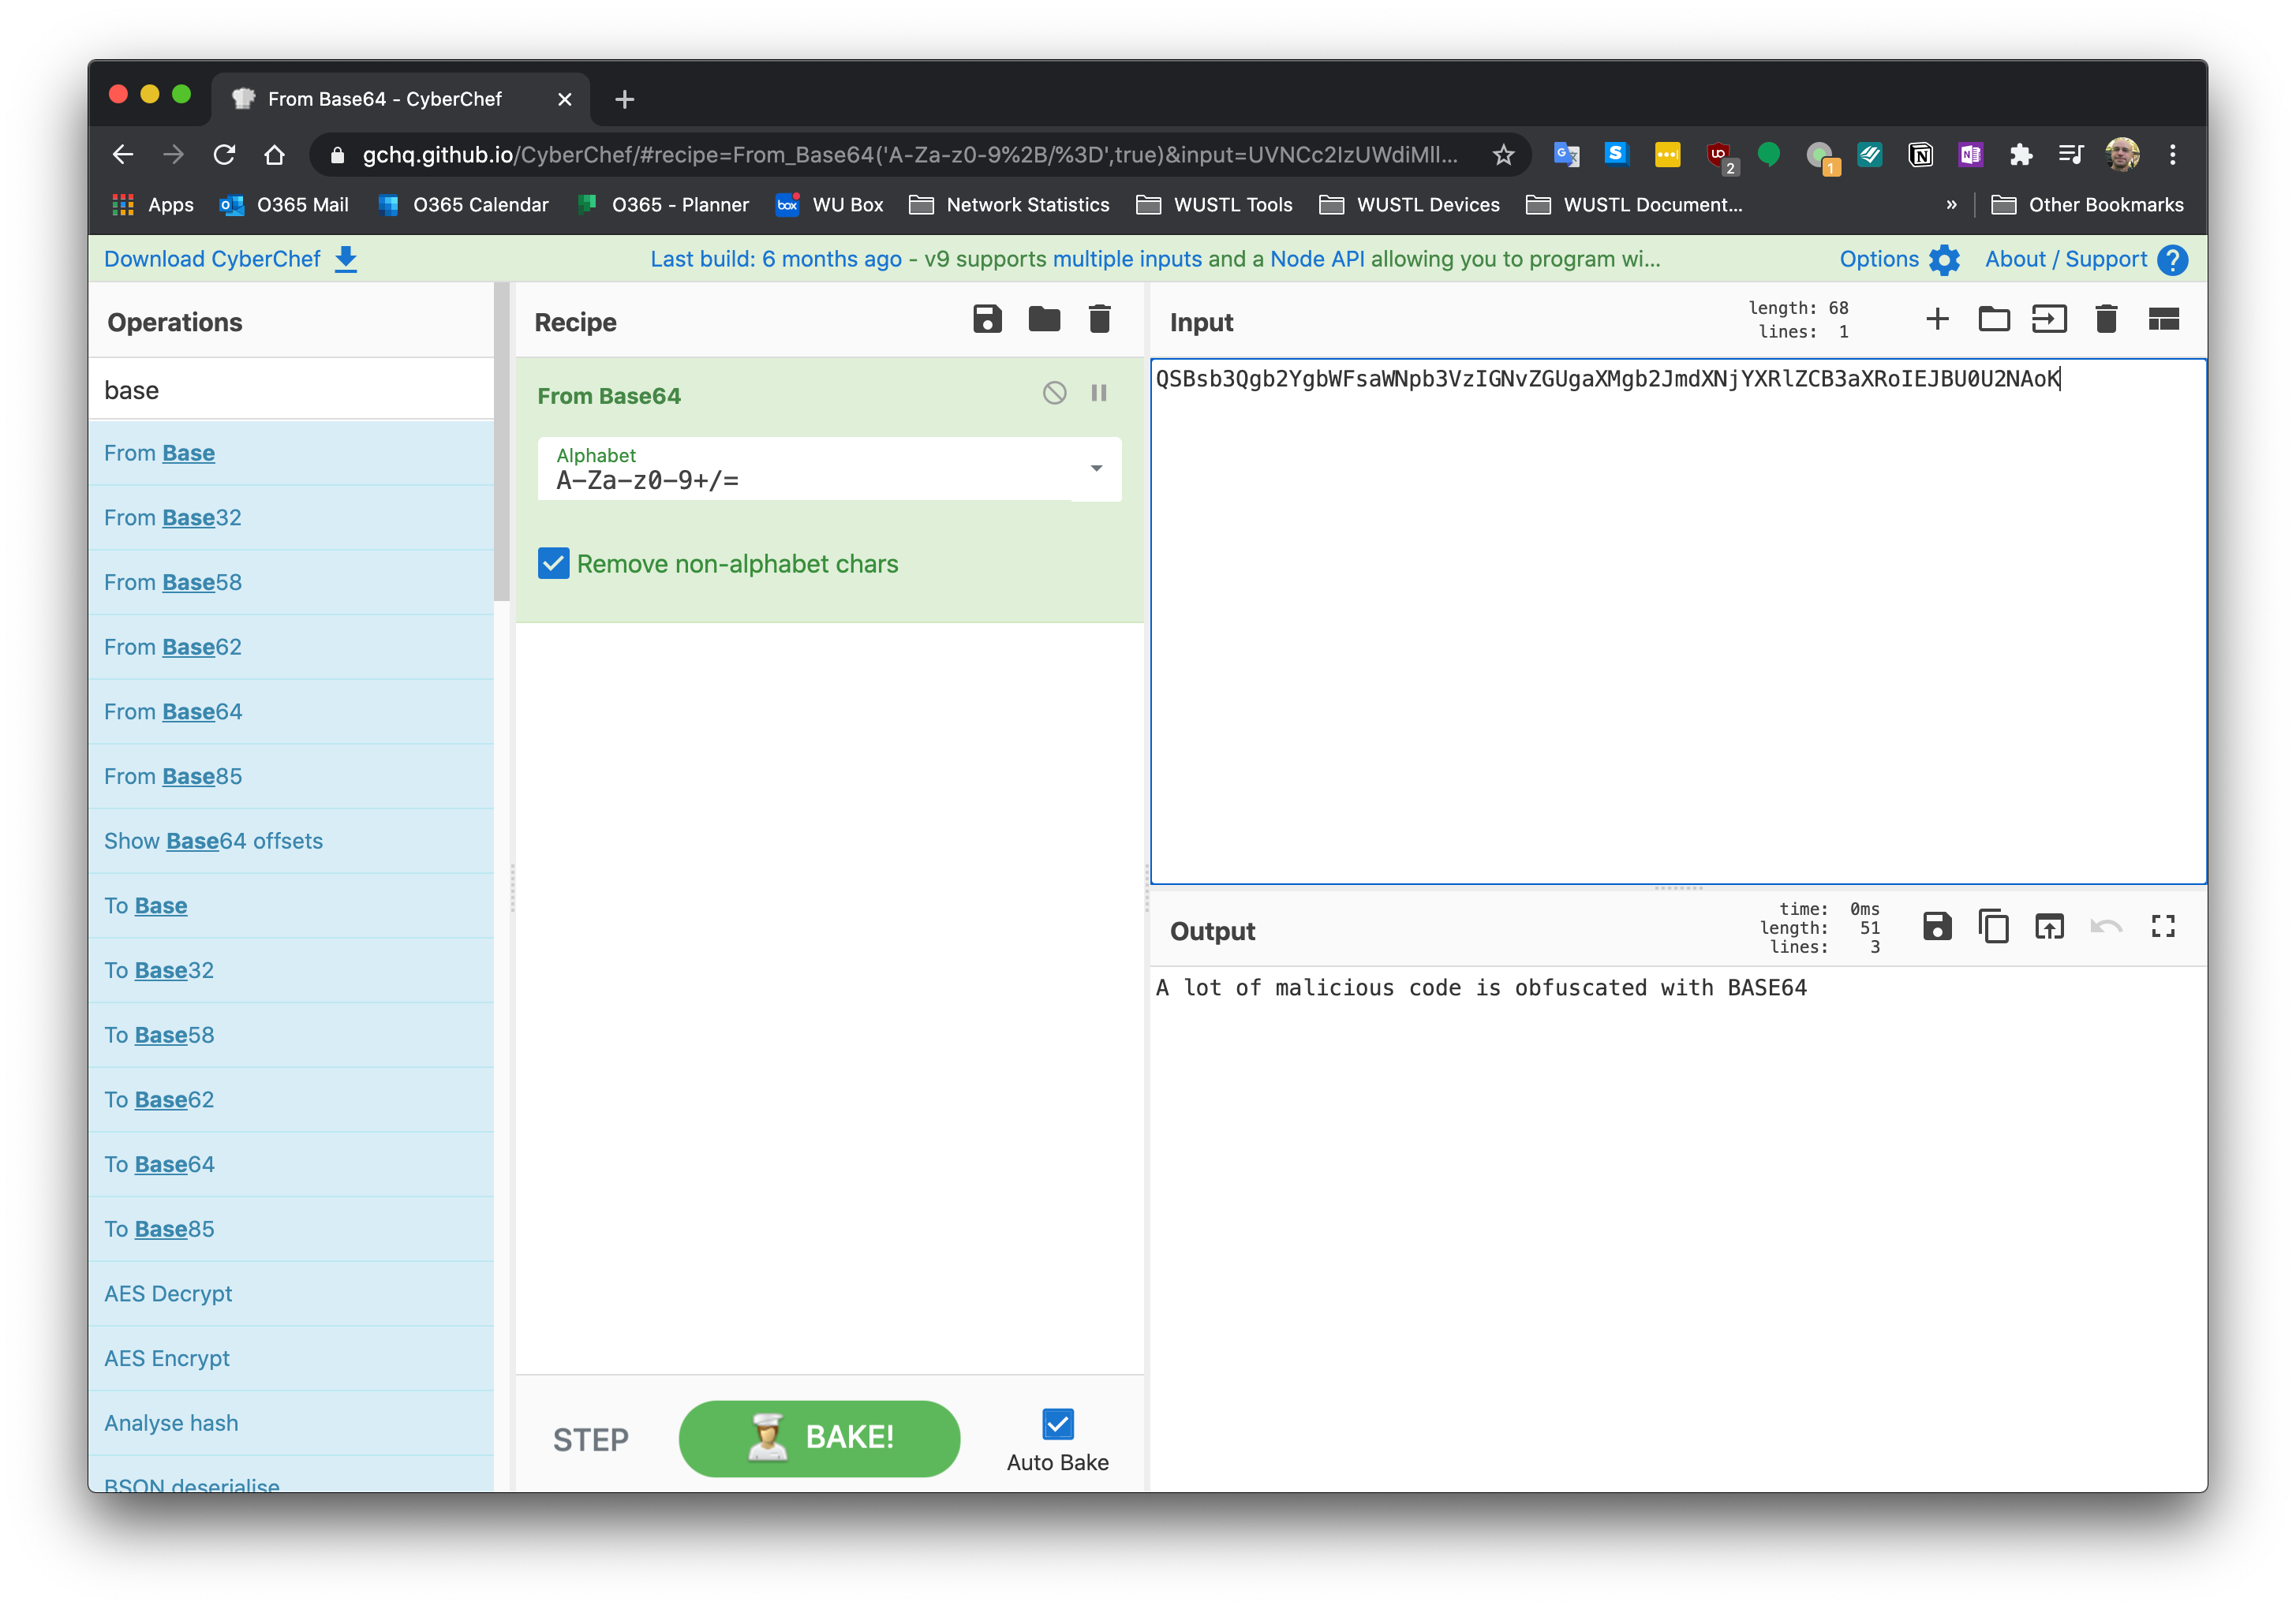Open Google Translate extension
The width and height of the screenshot is (2296, 1609).
pyautogui.click(x=1566, y=155)
